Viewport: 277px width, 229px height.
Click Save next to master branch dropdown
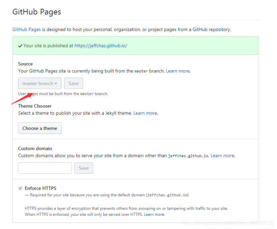[74, 83]
